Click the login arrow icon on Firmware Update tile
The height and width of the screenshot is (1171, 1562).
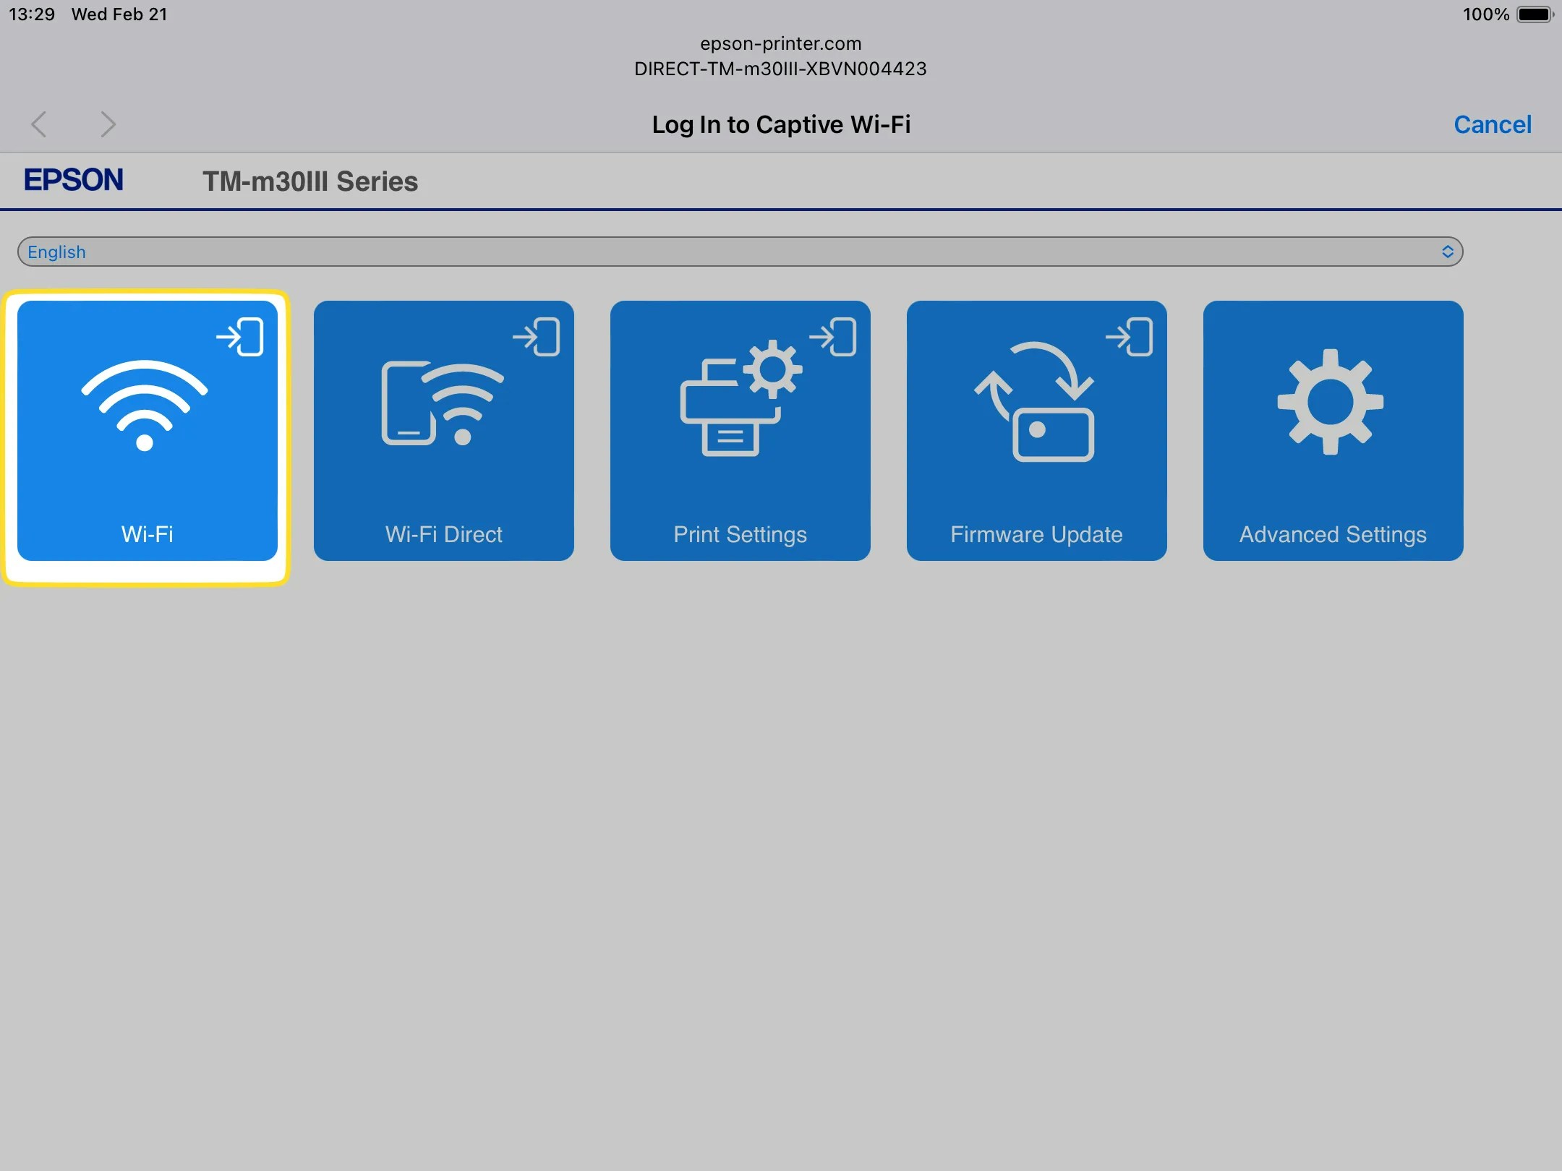click(x=1130, y=337)
